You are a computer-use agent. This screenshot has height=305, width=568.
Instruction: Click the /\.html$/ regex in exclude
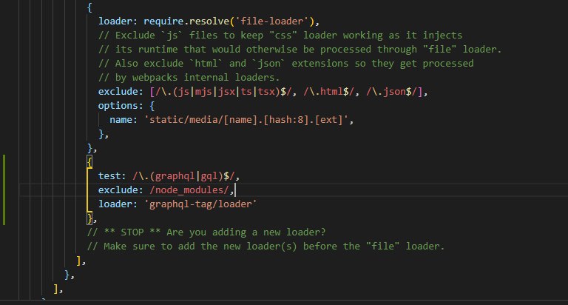pyautogui.click(x=329, y=92)
